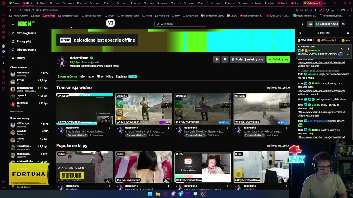This screenshot has width=353, height=198.
Task: Open a new browser tab with plus
Action: click(325, 3)
